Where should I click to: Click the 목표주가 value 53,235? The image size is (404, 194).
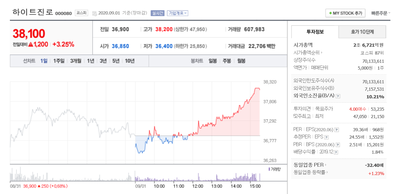[x=378, y=109]
